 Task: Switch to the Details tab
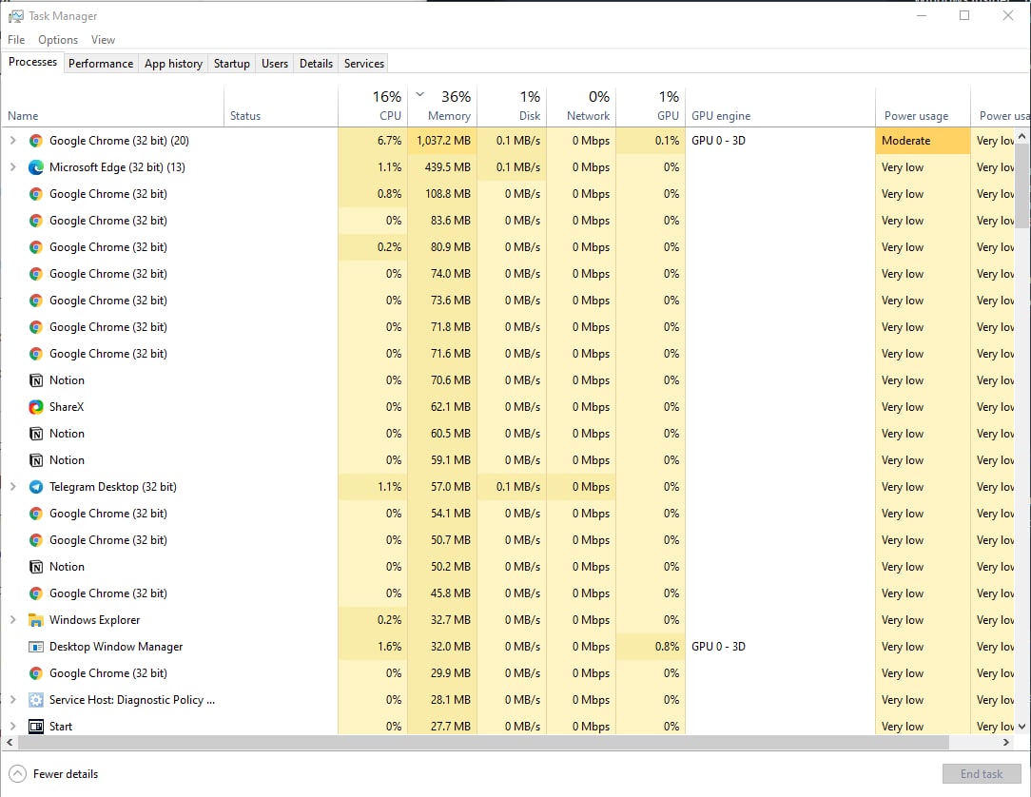pos(316,64)
